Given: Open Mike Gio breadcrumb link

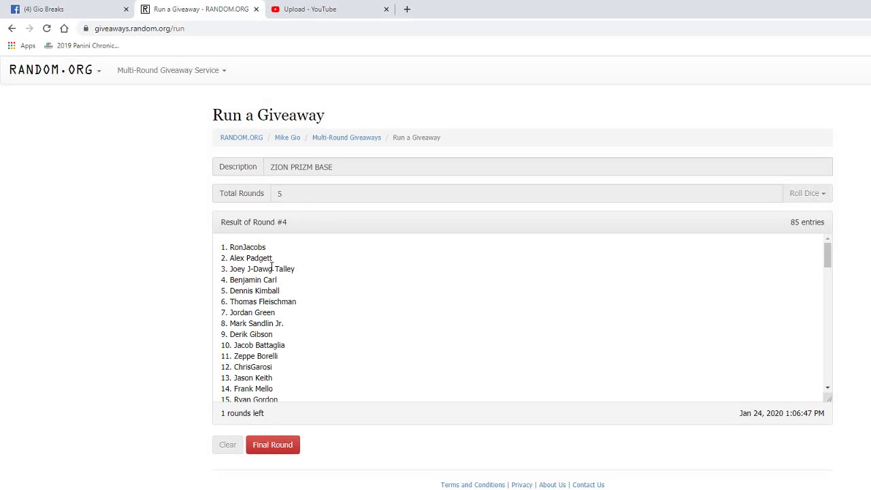Looking at the screenshot, I should point(287,137).
